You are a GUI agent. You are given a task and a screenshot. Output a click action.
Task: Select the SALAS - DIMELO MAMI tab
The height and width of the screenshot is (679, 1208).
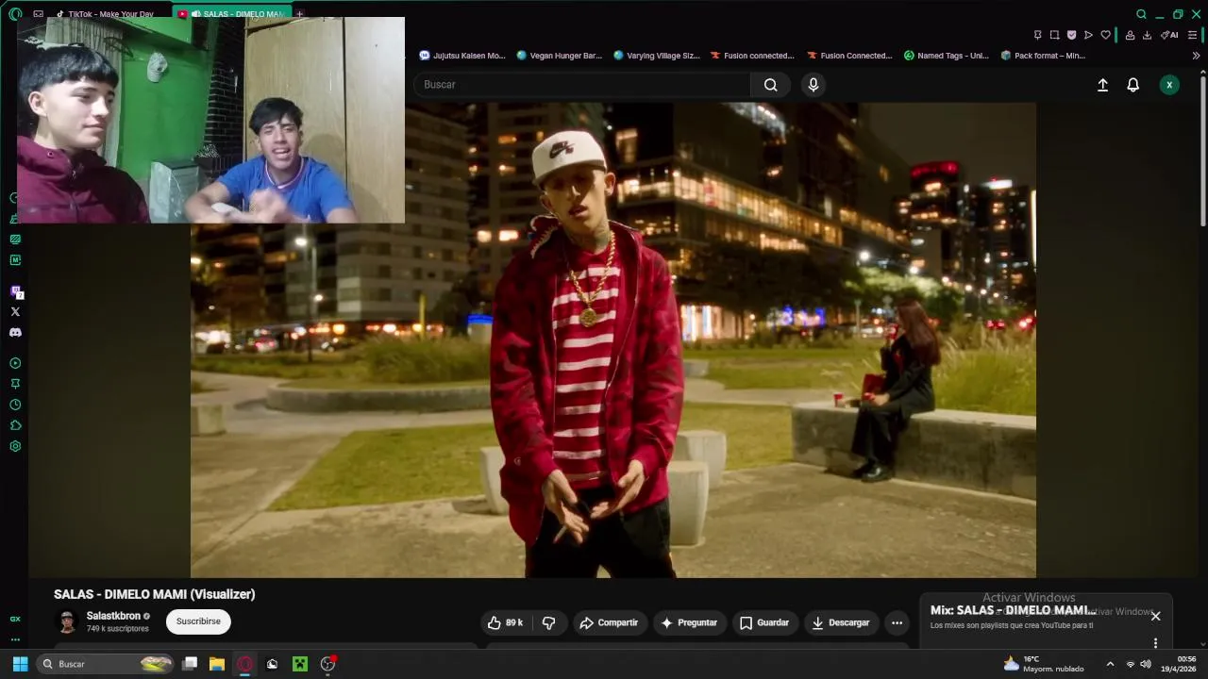pyautogui.click(x=232, y=14)
